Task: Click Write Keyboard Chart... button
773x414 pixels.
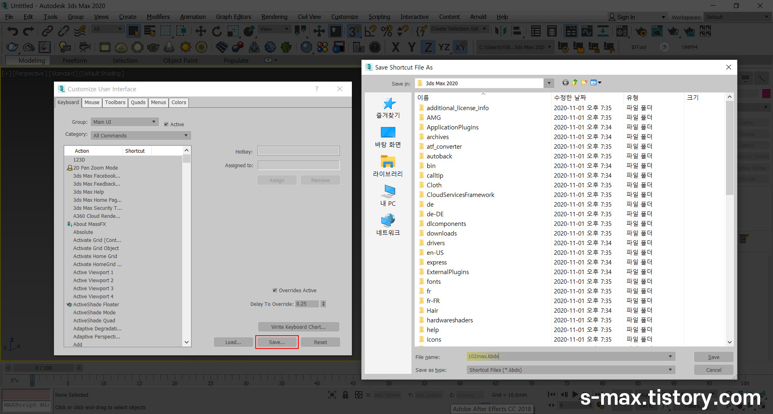Action: [x=298, y=327]
